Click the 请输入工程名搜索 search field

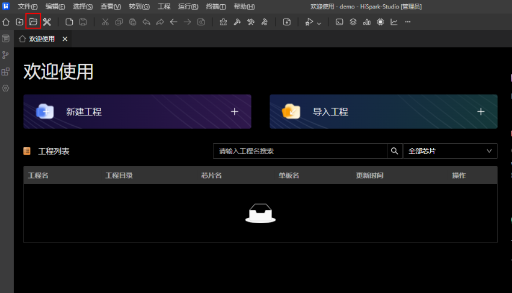pos(300,151)
